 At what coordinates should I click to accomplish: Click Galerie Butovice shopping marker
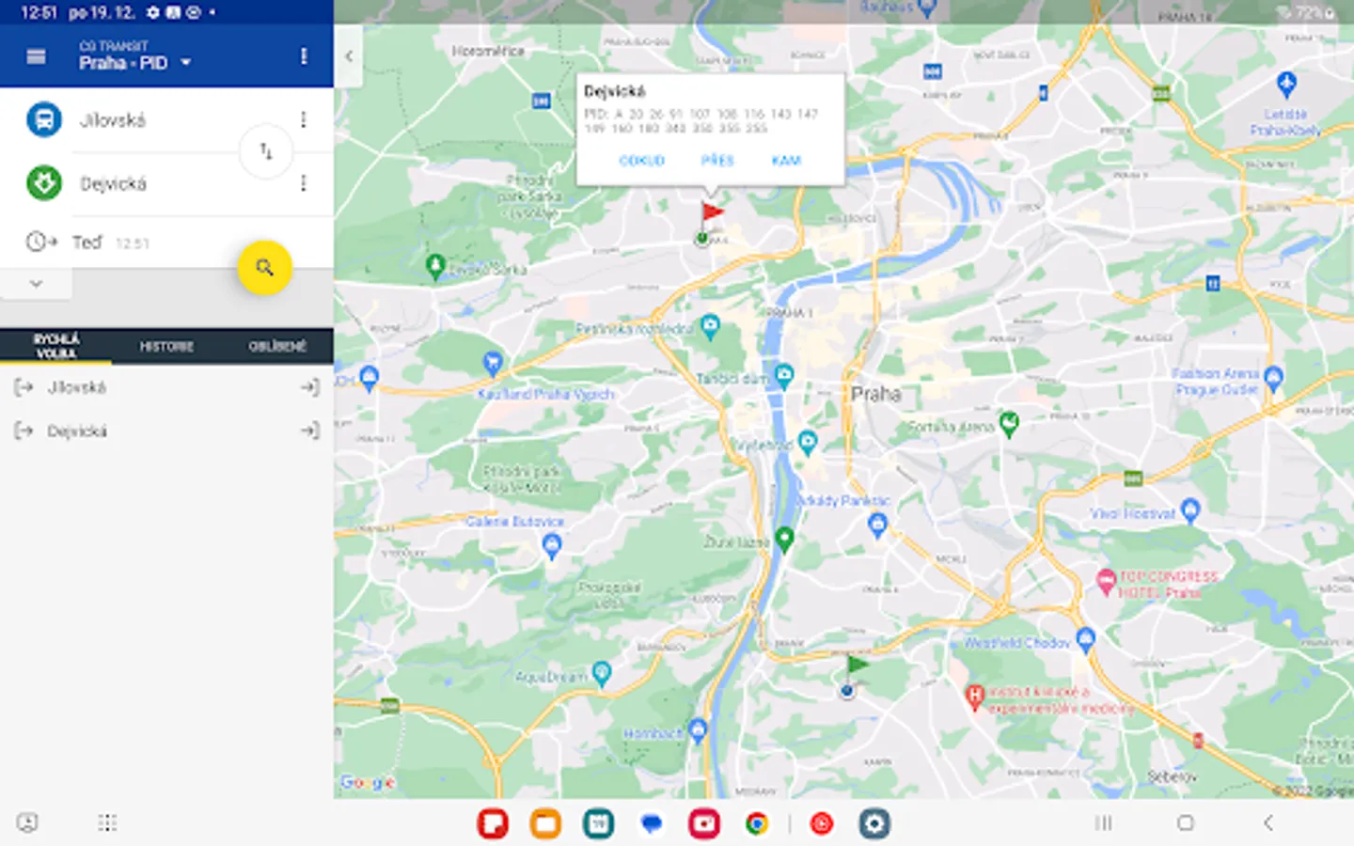552,544
